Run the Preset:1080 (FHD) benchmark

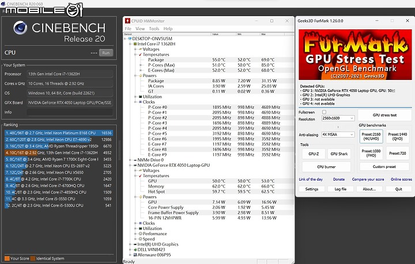[371, 153]
